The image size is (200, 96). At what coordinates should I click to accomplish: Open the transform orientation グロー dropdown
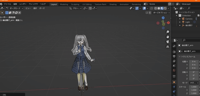[75, 8]
